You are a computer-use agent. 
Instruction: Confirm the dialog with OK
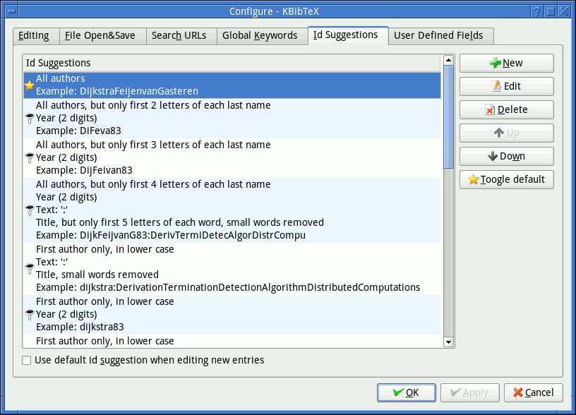407,392
